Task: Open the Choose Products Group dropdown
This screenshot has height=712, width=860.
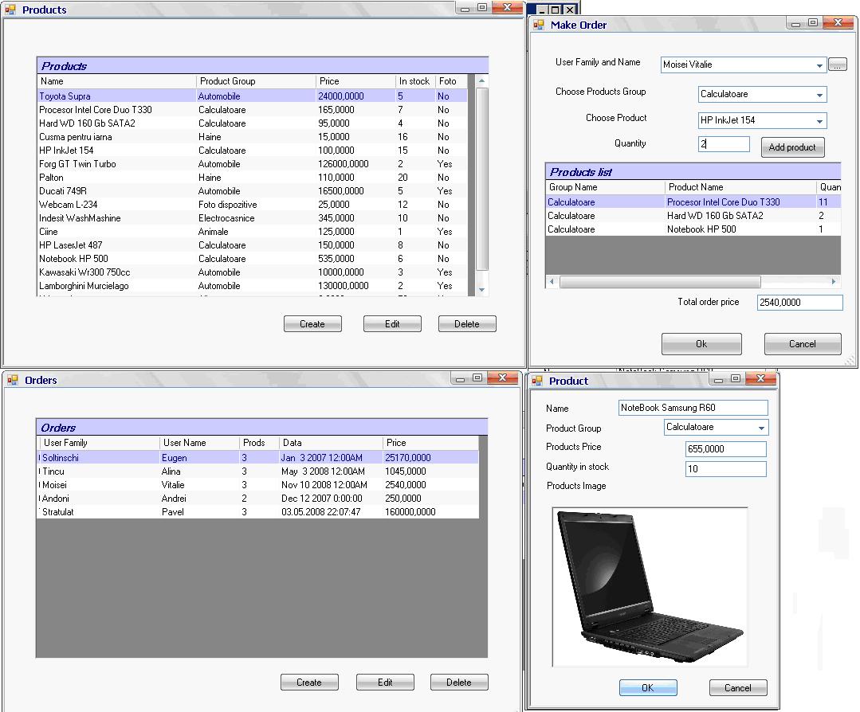Action: [x=821, y=94]
